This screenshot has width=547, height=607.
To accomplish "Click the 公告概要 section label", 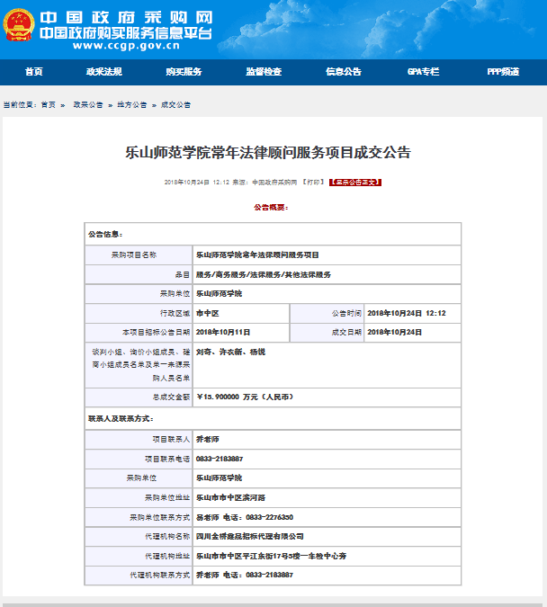I will [270, 207].
